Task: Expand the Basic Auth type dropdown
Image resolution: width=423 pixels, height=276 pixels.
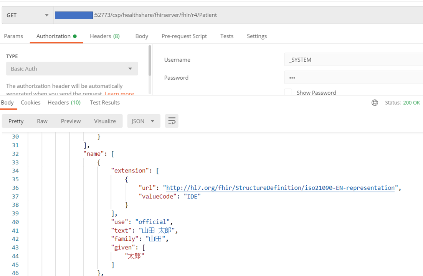Action: tap(72, 69)
